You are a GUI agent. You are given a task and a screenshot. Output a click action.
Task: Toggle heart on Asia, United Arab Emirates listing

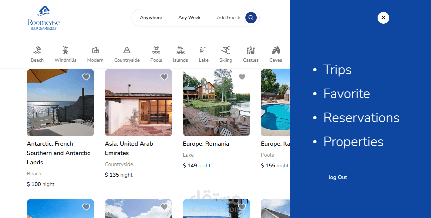(x=164, y=77)
